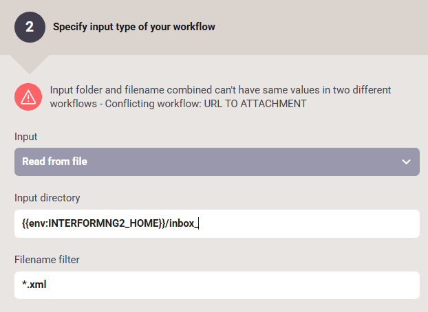The height and width of the screenshot is (312, 428).
Task: Click 'URL TO ATTACHMENT' in the error
Action: 255,104
